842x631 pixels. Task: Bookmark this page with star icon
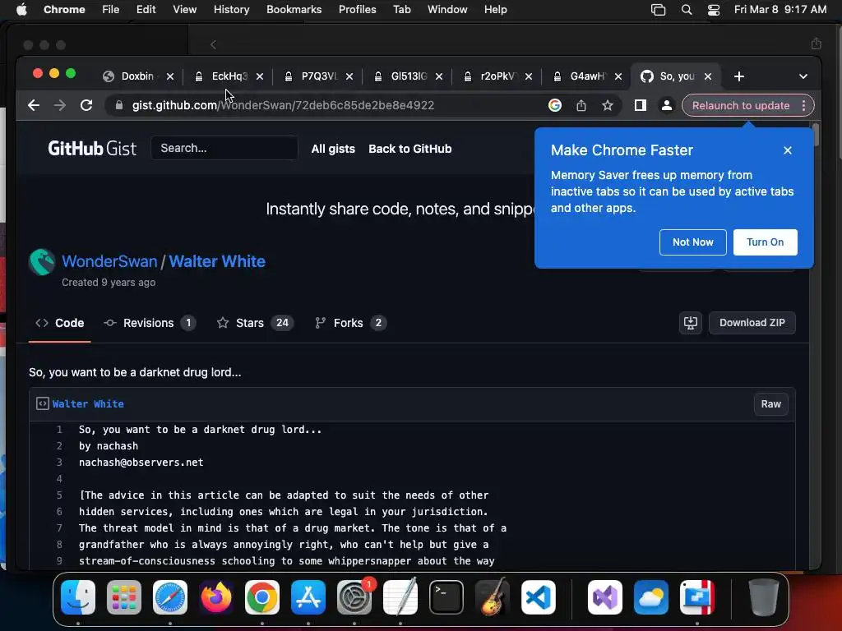point(608,105)
